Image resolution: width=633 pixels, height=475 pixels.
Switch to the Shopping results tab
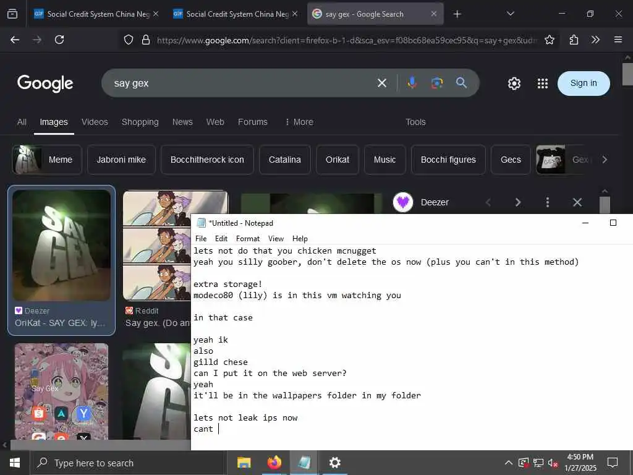tap(140, 122)
